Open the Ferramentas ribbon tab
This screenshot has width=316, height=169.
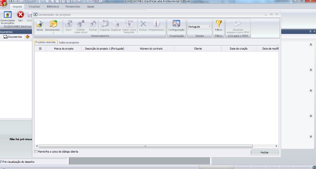[x=73, y=7]
